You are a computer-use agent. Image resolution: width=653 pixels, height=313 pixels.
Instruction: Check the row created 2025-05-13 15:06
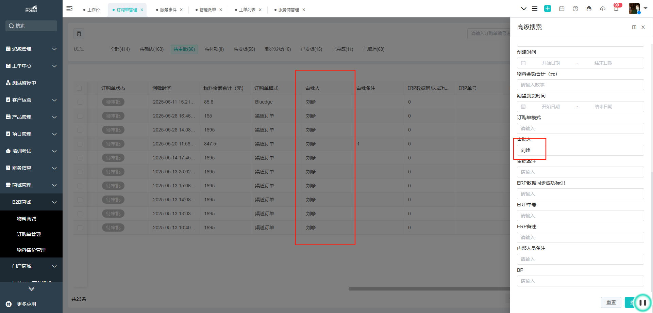point(80,186)
